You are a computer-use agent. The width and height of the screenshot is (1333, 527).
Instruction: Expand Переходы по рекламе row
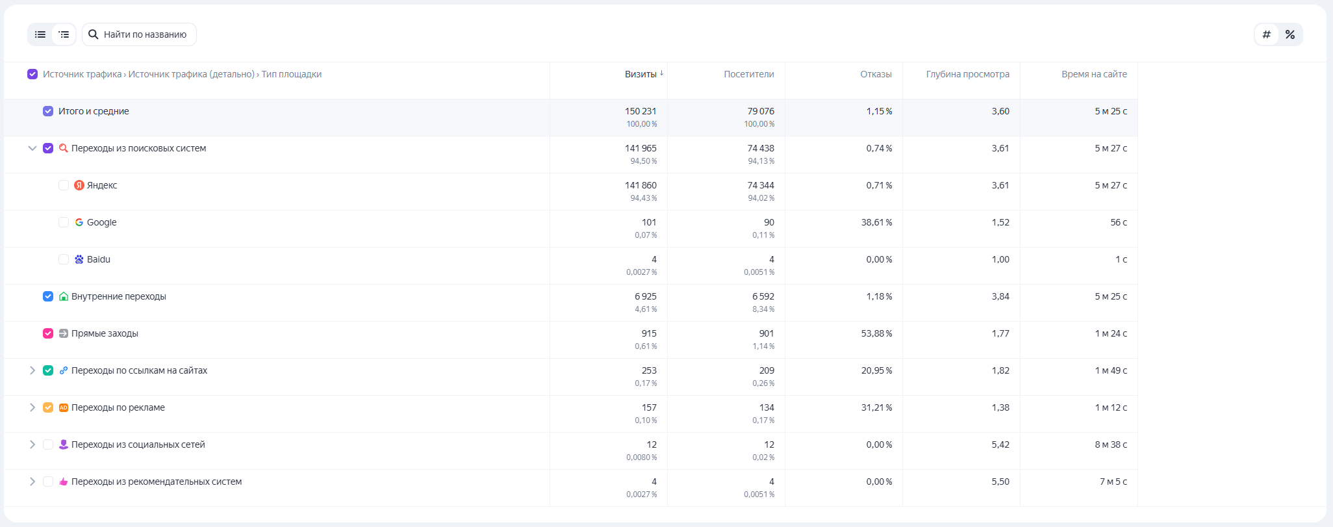click(32, 407)
